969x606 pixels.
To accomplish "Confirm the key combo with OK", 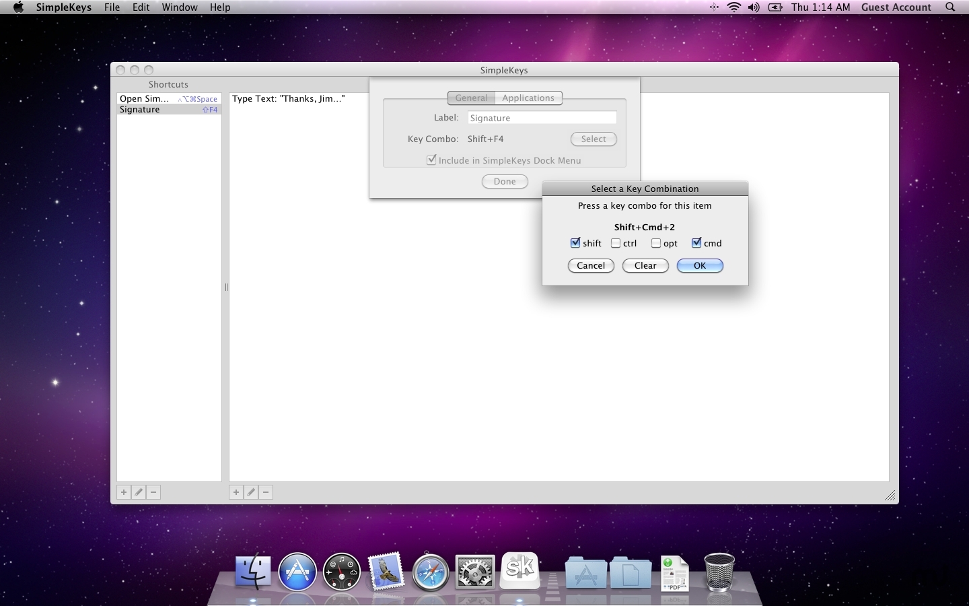I will tap(700, 266).
